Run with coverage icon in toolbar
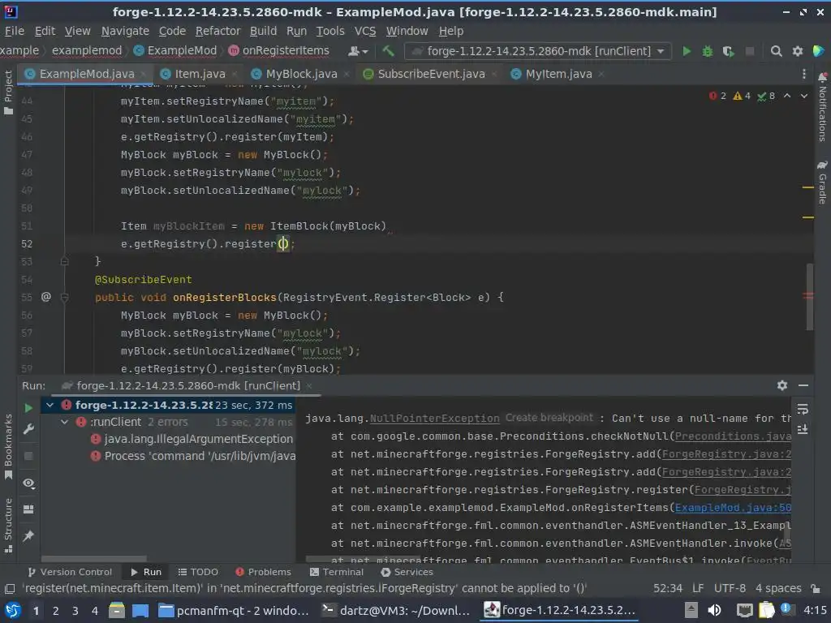The image size is (831, 623). (728, 51)
